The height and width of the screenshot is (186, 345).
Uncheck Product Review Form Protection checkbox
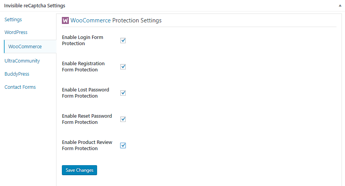[123, 145]
